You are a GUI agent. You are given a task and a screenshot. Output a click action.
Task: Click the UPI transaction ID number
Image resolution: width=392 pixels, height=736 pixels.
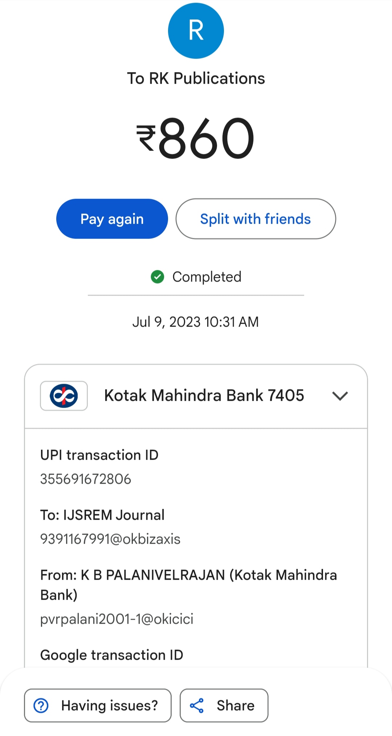tap(86, 479)
